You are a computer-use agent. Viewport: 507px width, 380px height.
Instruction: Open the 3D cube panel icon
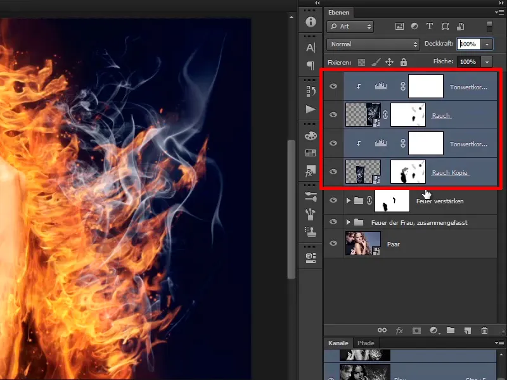(x=311, y=258)
